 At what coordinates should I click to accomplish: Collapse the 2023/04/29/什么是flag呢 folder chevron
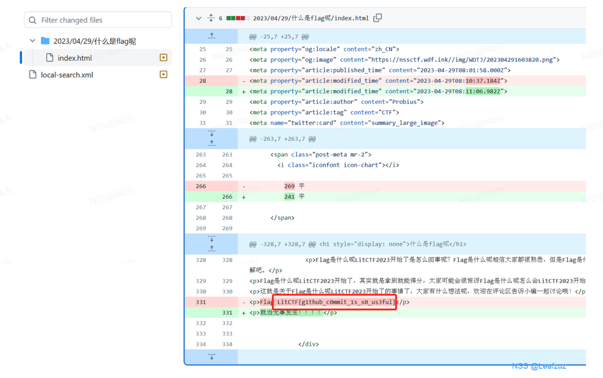33,41
